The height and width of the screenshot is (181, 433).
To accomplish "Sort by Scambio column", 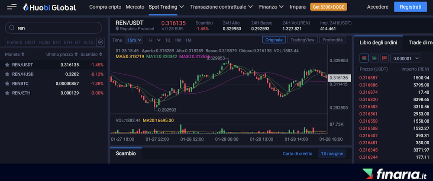I will coord(92,54).
